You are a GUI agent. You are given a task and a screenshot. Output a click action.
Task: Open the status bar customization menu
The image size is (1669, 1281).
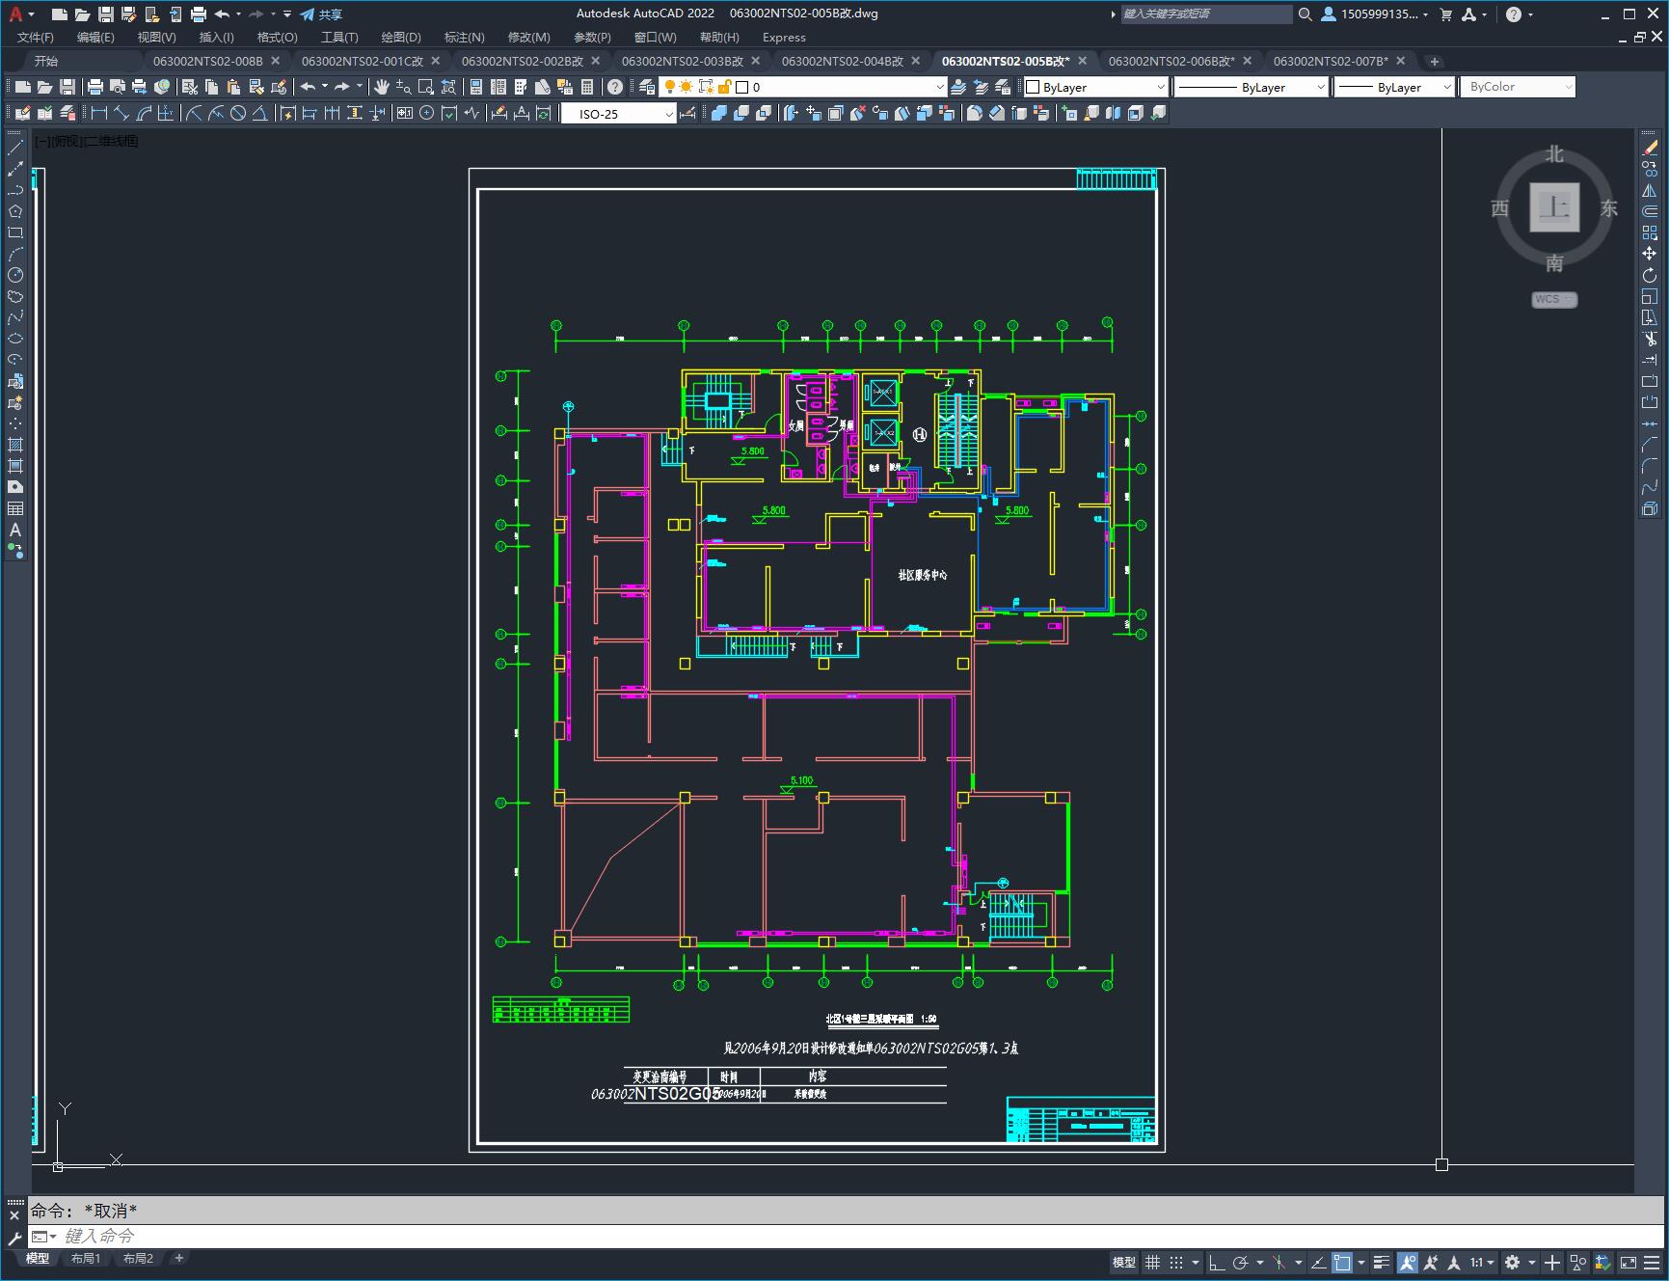1653,1262
